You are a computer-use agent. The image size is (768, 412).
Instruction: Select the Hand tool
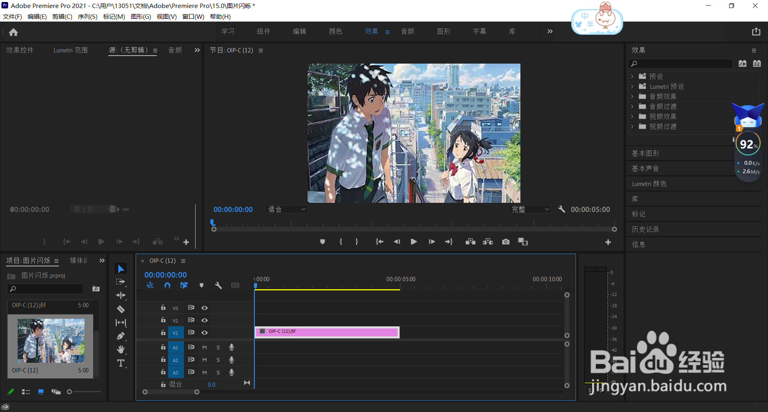click(x=121, y=350)
